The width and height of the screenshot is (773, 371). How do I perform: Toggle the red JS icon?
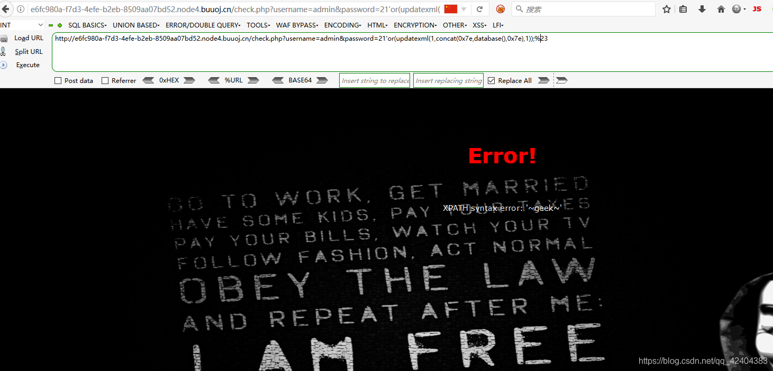[x=757, y=9]
